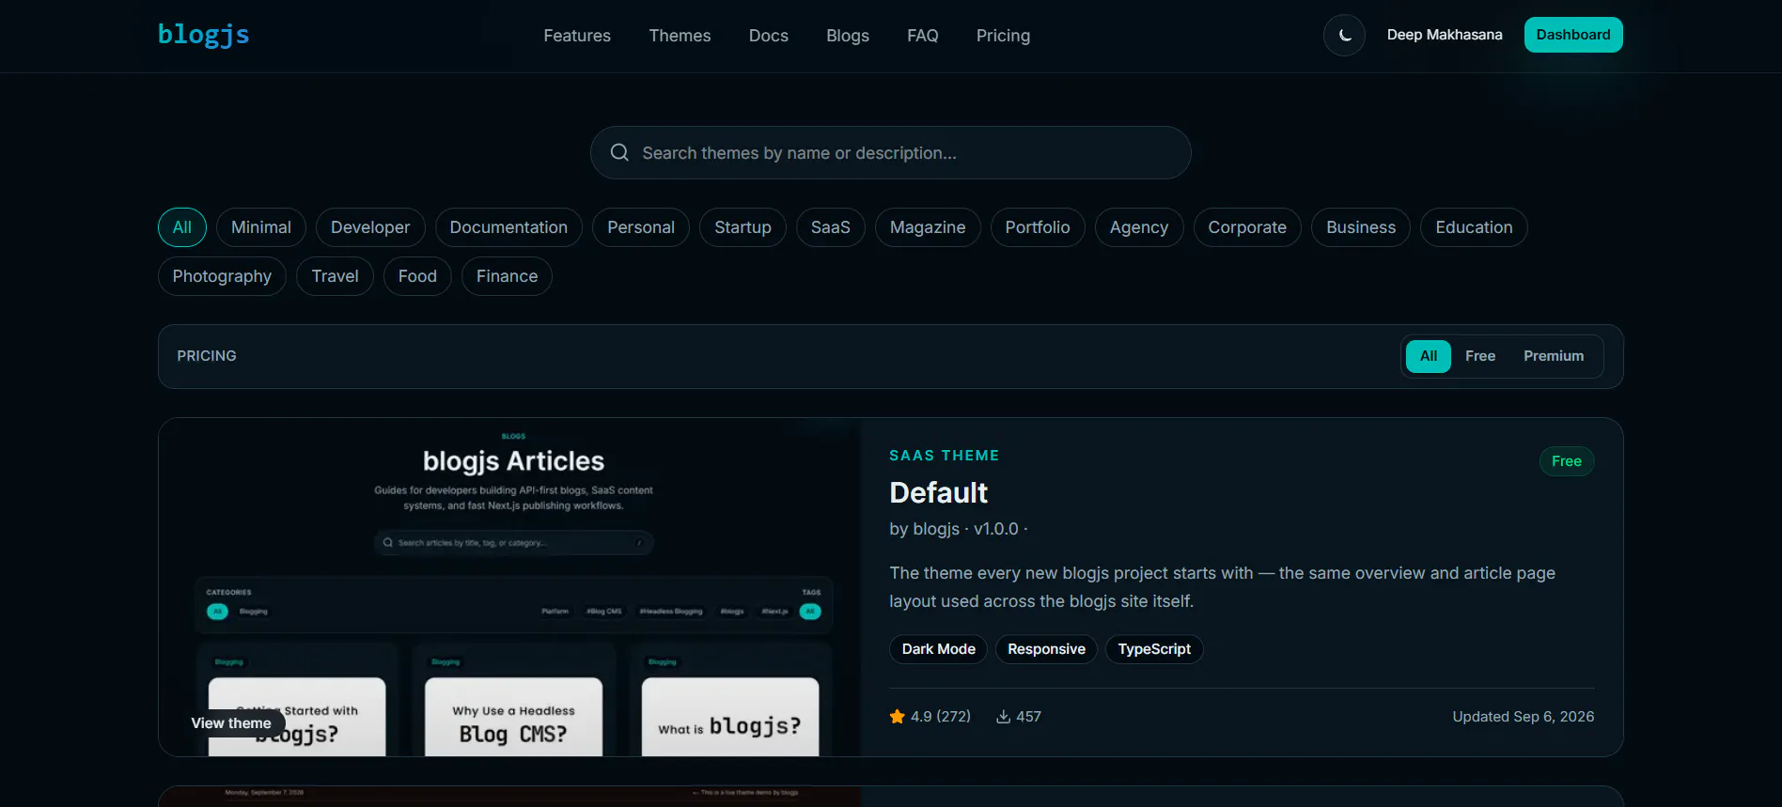This screenshot has height=807, width=1782.
Task: Open the Default theme preview thumbnail
Action: [509, 587]
